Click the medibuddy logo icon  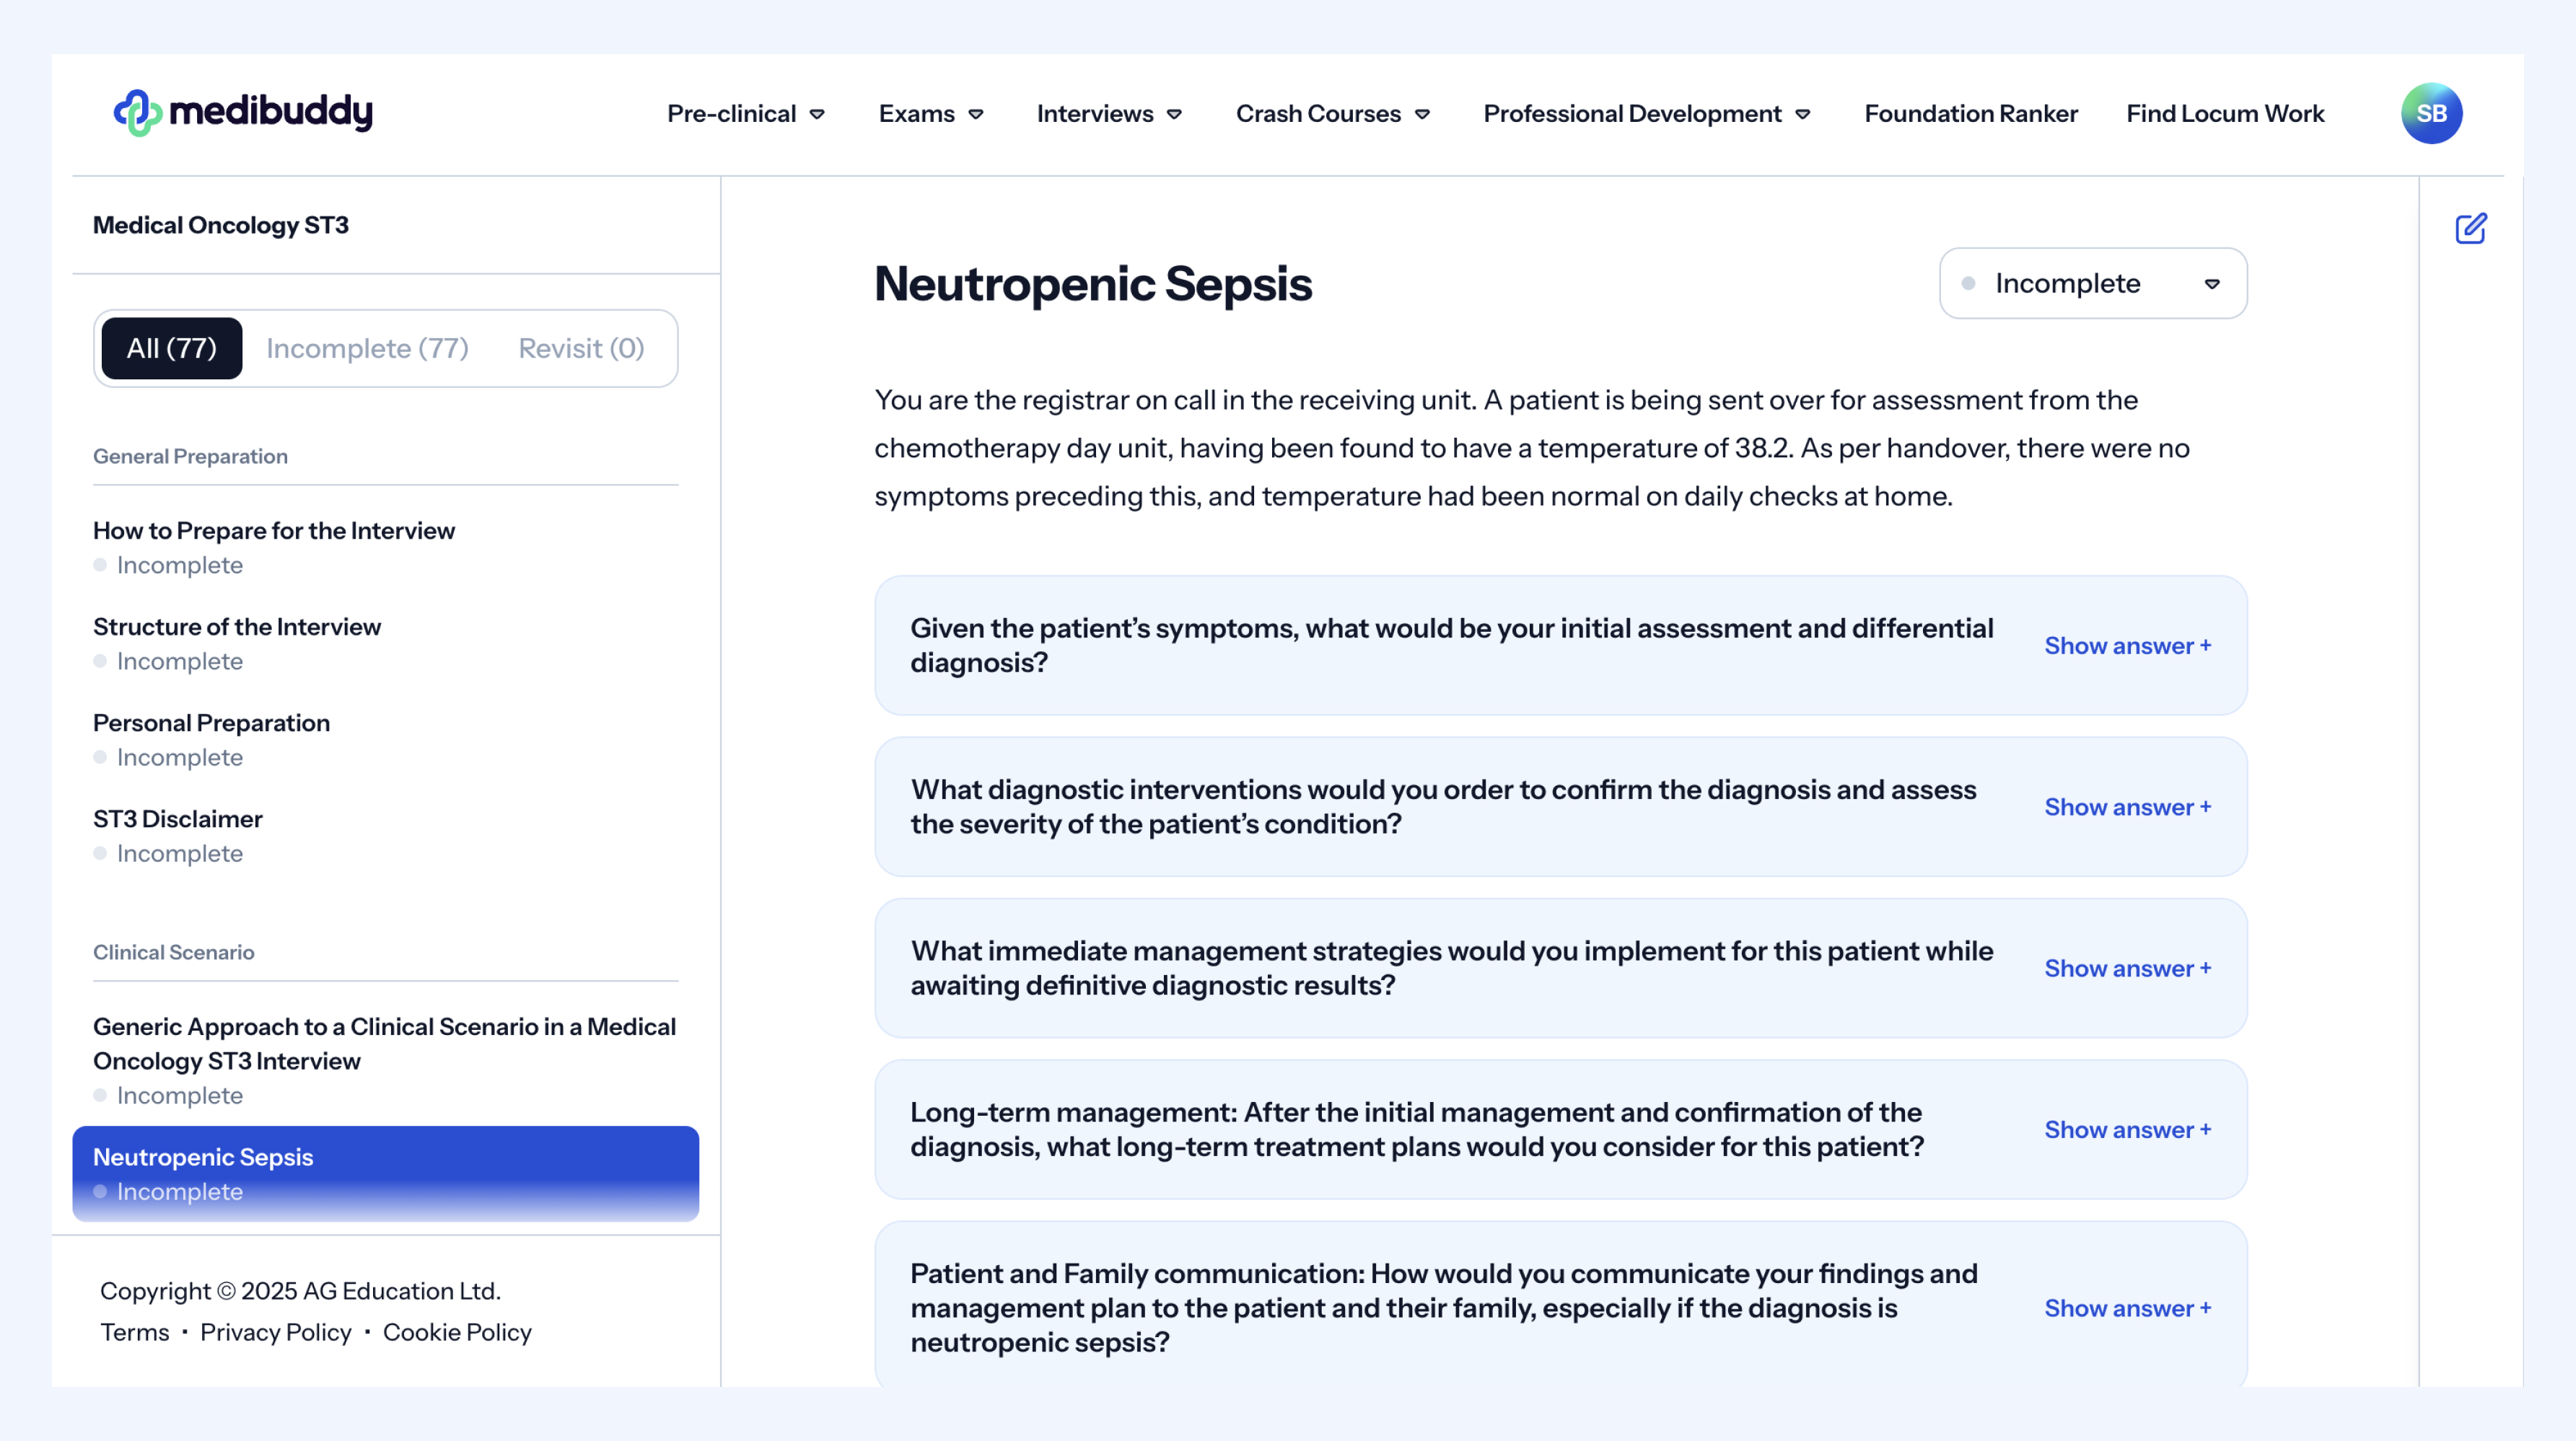tap(137, 113)
